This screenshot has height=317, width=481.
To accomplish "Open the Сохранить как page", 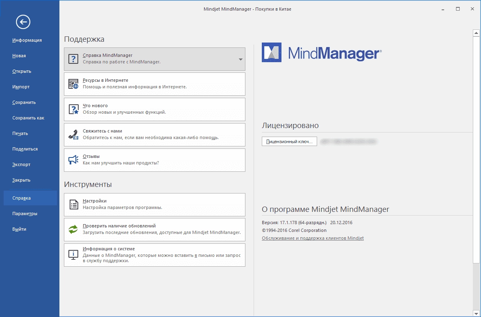I will coord(28,118).
